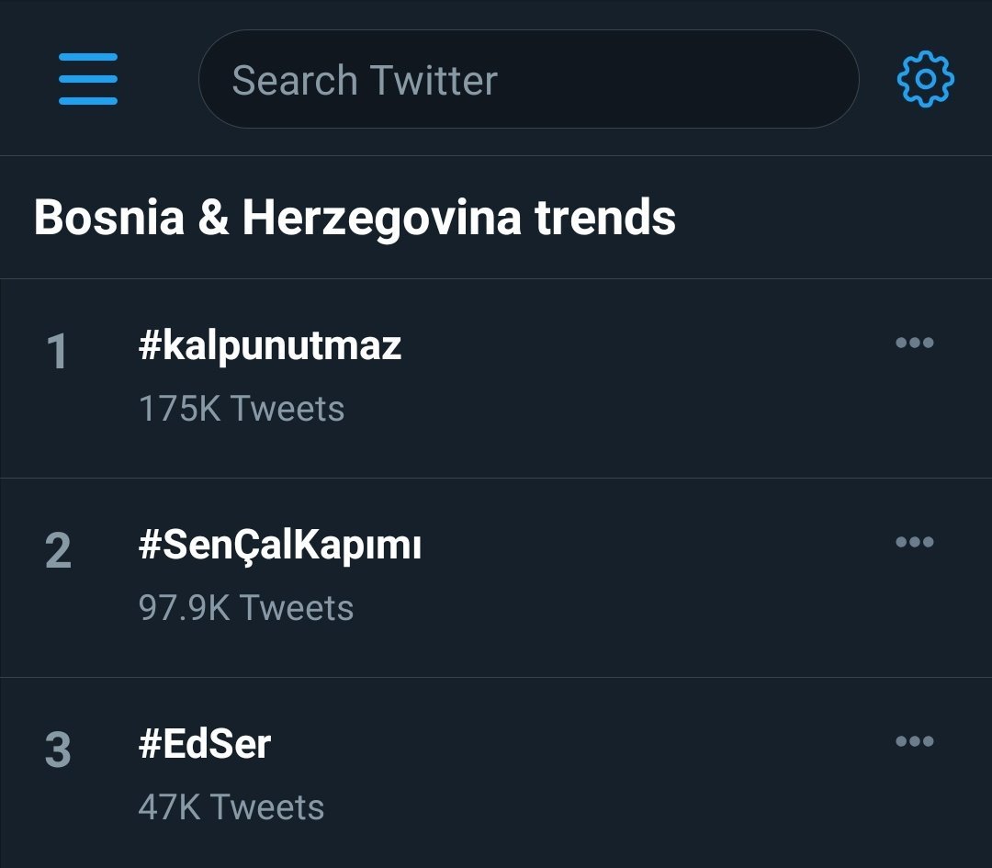Open the #SenÇalKapımı hashtag link
This screenshot has height=868, width=992.
tap(280, 546)
